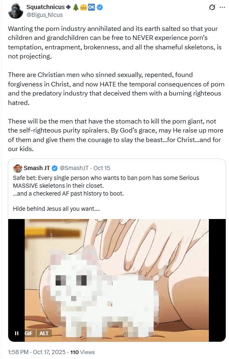The width and height of the screenshot is (229, 359).
Task: Click the Smash JT display name
Action: tap(37, 168)
